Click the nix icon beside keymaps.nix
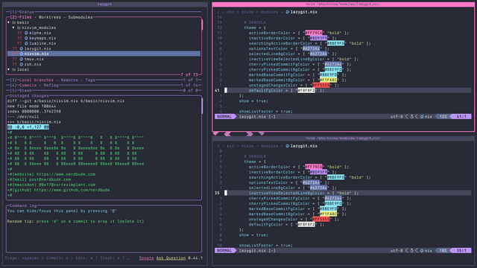Viewport: 477px width, 268px height. [x=26, y=38]
